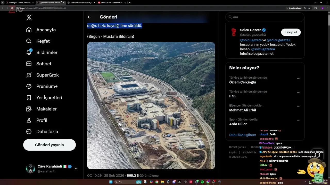
Task: Open the Arda Güler trend
Action: point(238,124)
